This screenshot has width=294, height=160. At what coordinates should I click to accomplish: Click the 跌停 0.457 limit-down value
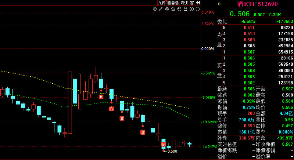pyautogui.click(x=288, y=126)
